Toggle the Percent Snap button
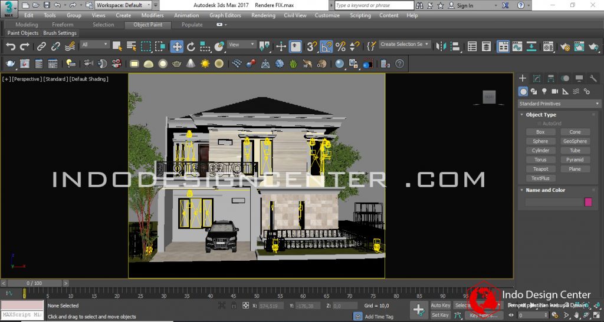Viewport: 604px width, 322px height. tap(340, 47)
